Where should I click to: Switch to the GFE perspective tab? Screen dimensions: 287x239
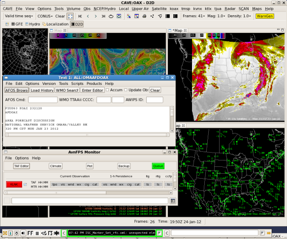click(17, 24)
